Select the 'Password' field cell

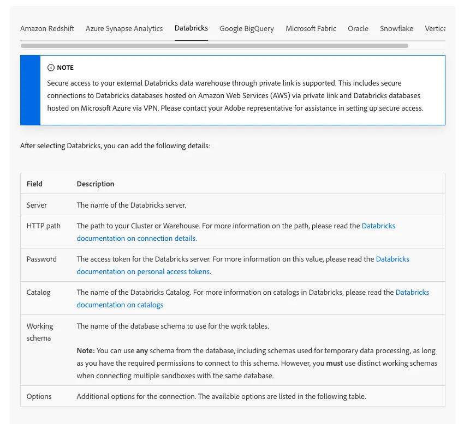click(41, 259)
